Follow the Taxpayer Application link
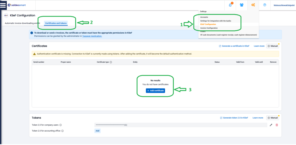 [x=92, y=36]
